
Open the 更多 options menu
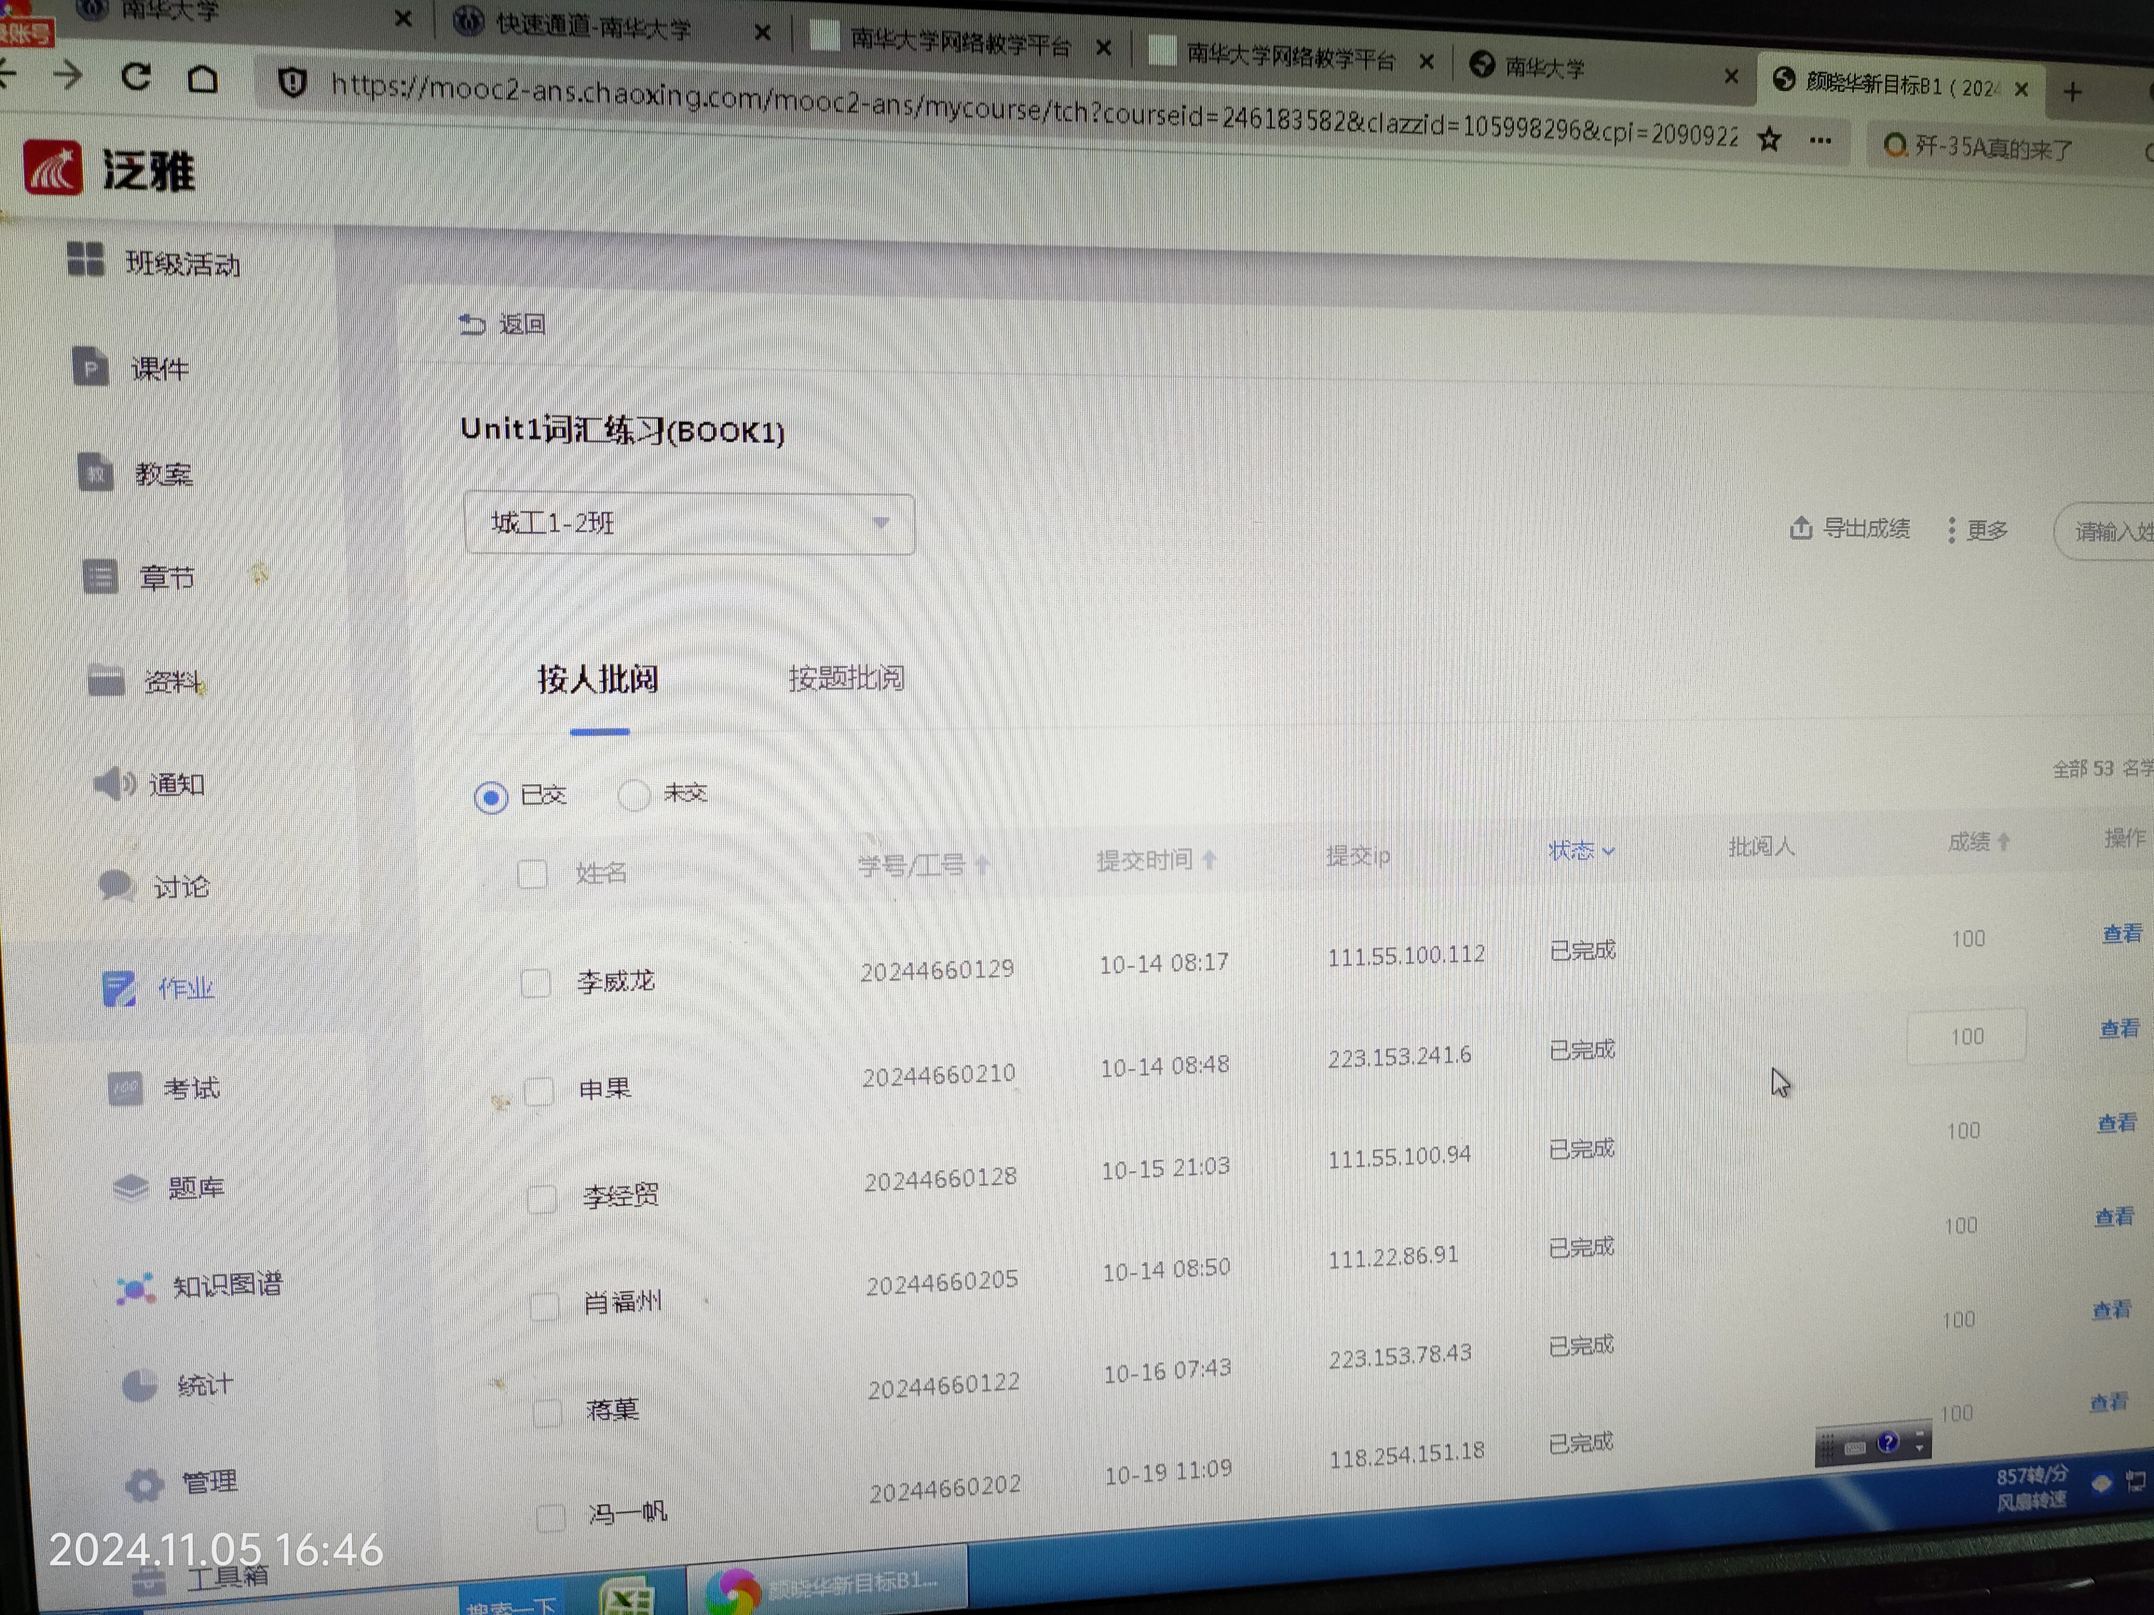pyautogui.click(x=1978, y=530)
